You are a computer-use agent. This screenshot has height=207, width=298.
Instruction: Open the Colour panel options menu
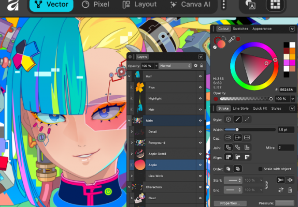[292, 28]
